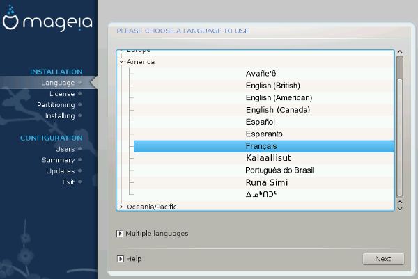
Task: Expand the Multiple languages section
Action: tap(120, 234)
